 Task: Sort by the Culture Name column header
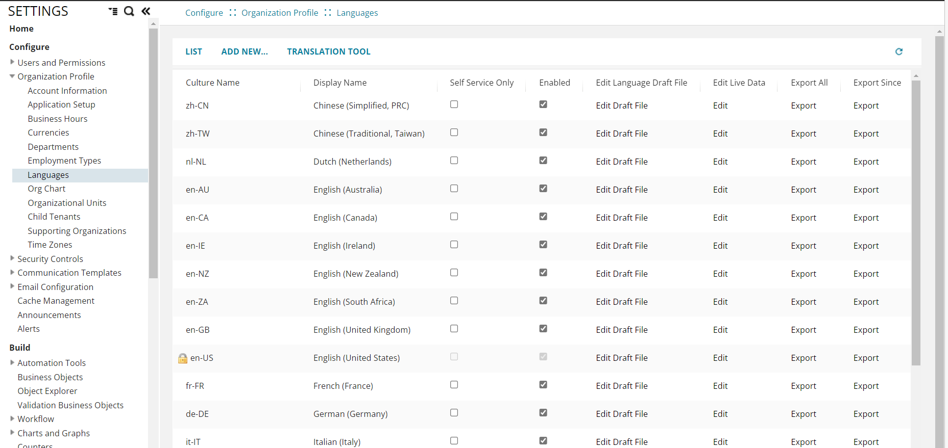coord(212,83)
